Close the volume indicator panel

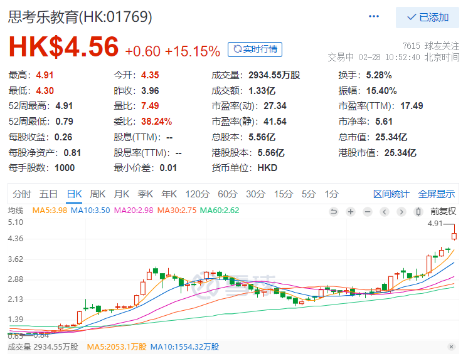pos(450,346)
